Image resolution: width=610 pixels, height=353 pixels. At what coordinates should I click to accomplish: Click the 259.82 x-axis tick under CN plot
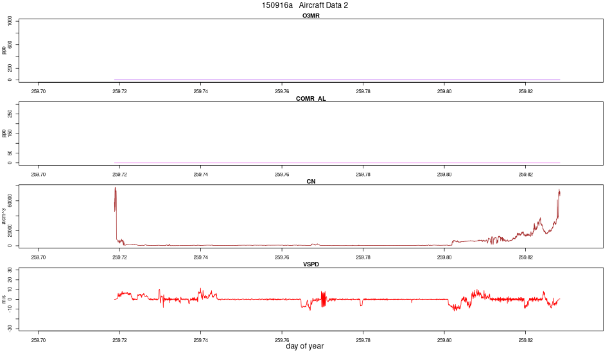[526, 257]
